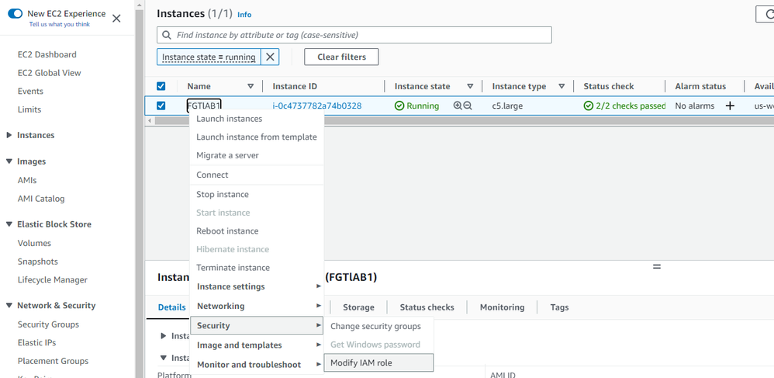The image size is (774, 378).
Task: Open EC2 Dashboard in sidebar
Action: point(47,54)
